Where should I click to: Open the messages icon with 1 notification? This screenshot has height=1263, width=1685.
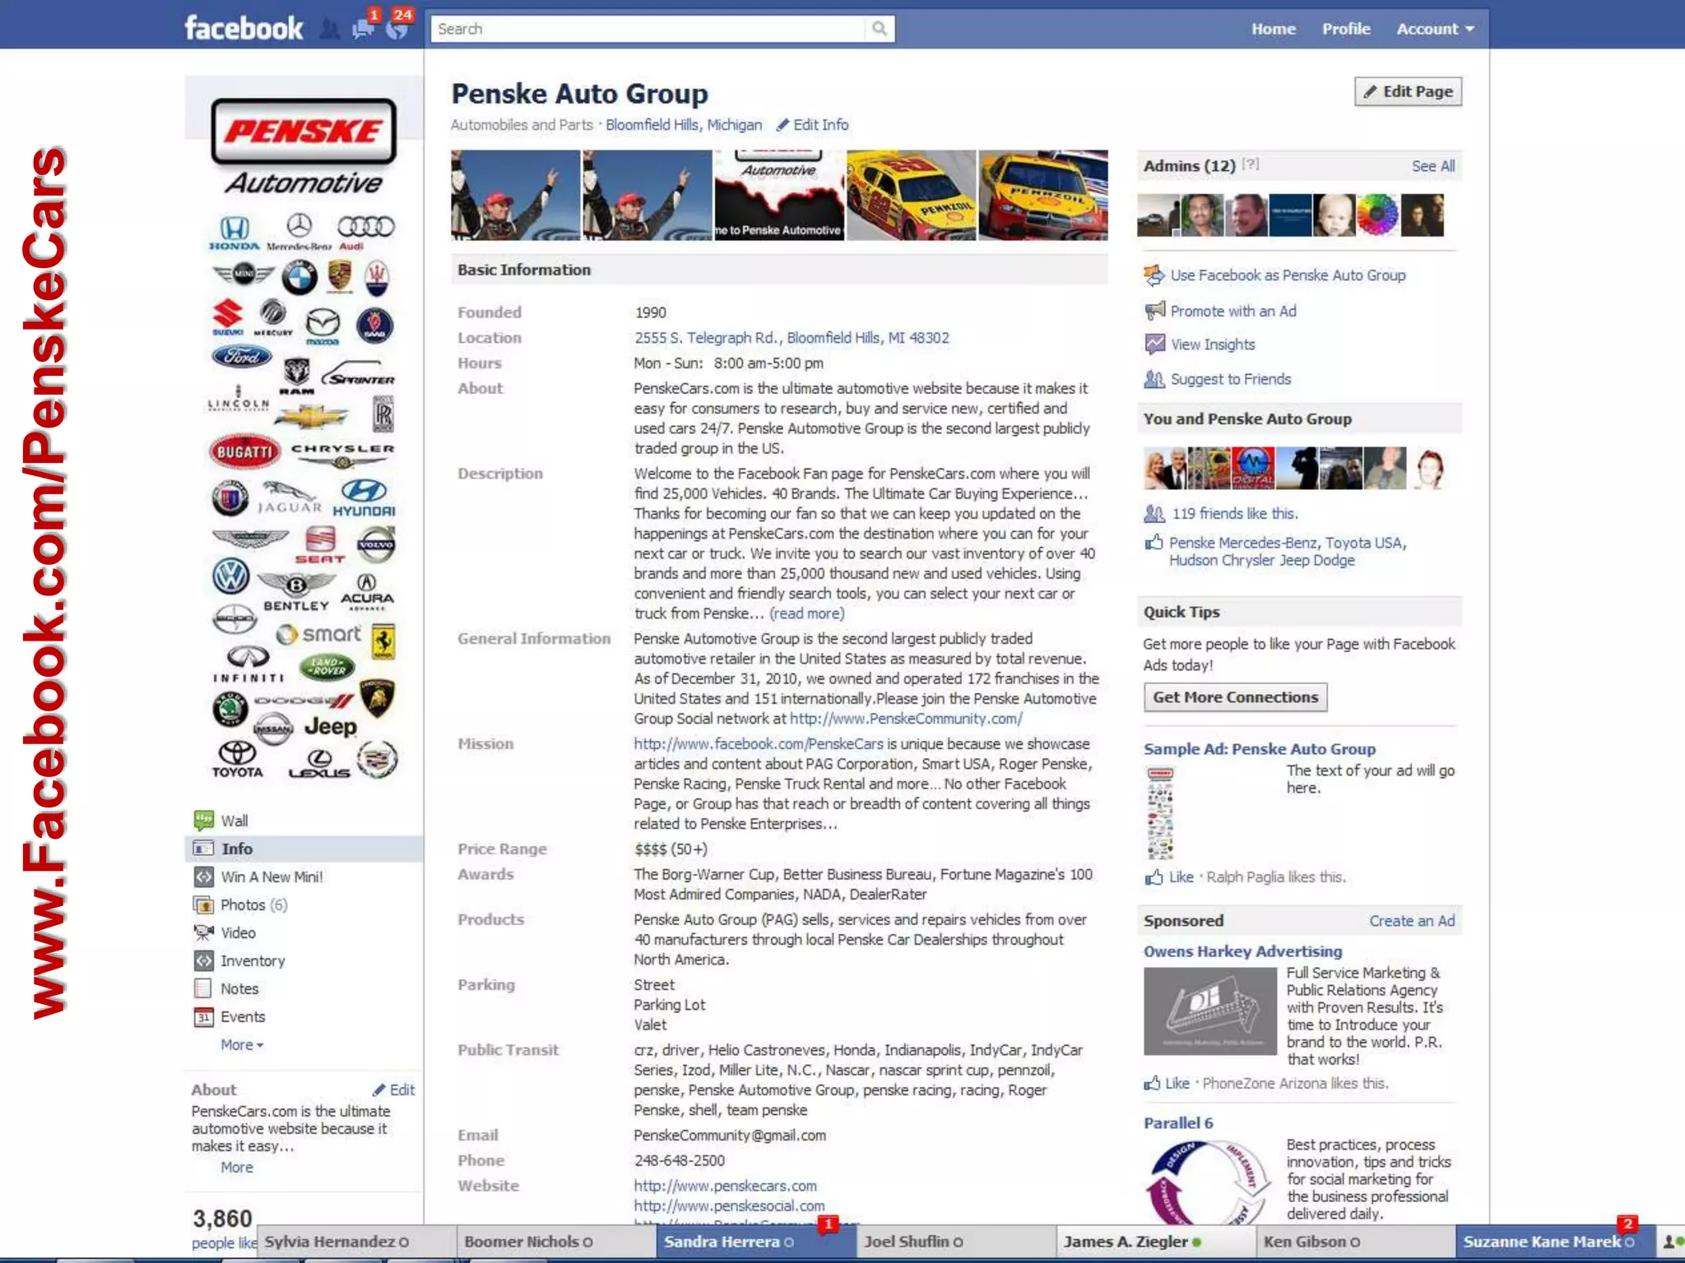tap(363, 29)
